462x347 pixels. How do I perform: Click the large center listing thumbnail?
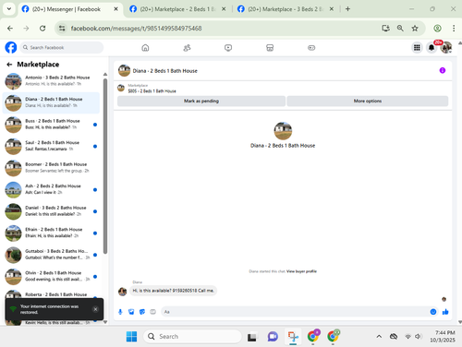[283, 131]
